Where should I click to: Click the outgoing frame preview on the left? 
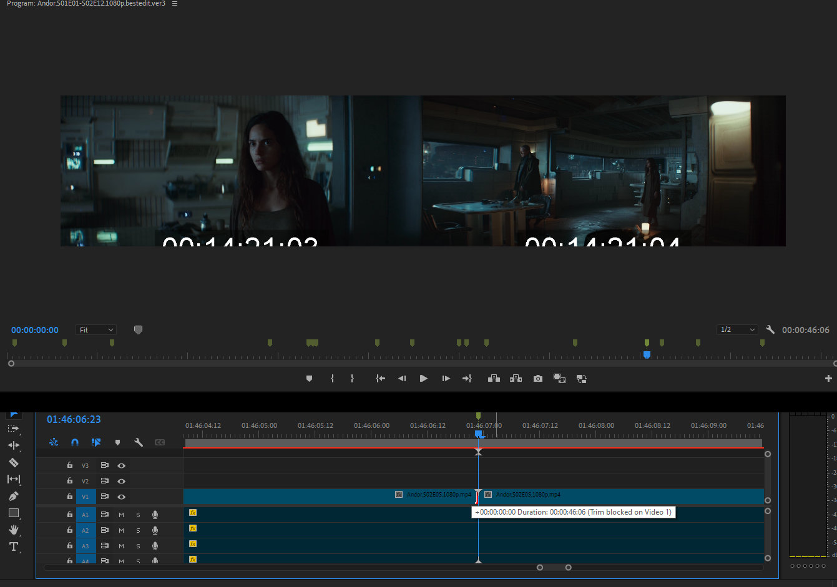(241, 171)
